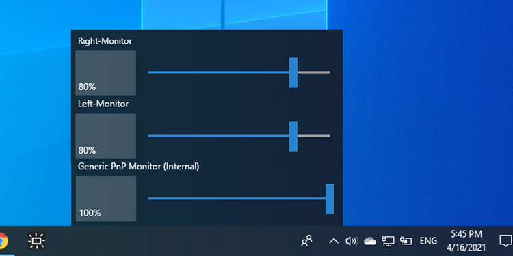
Task: Click the Left-Monitor label text
Action: tap(103, 104)
